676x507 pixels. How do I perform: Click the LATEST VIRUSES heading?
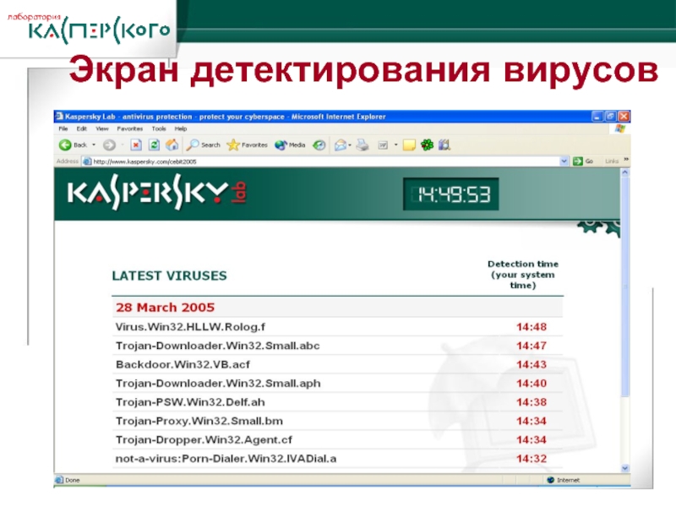[x=170, y=276]
